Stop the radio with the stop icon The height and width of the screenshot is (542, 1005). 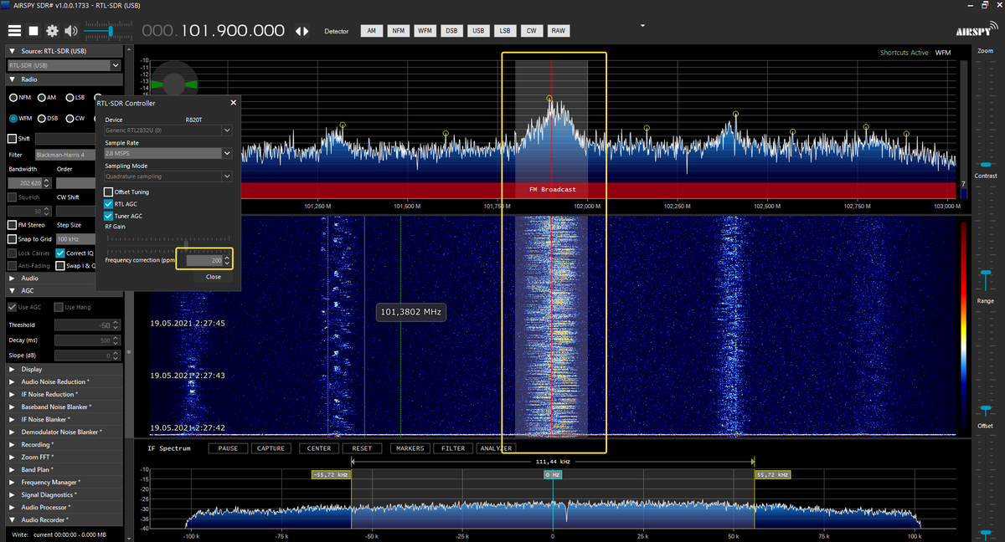tap(33, 31)
